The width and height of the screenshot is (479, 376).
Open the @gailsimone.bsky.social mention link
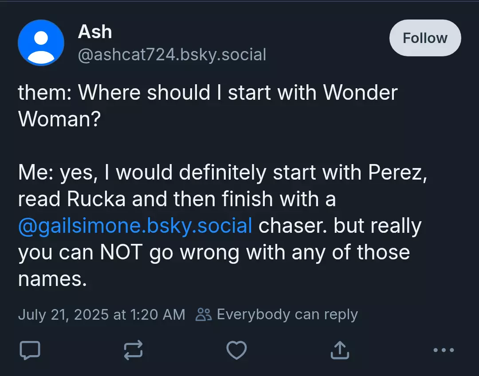pos(135,226)
